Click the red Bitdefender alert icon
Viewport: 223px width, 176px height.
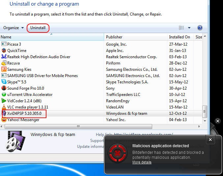(118, 154)
